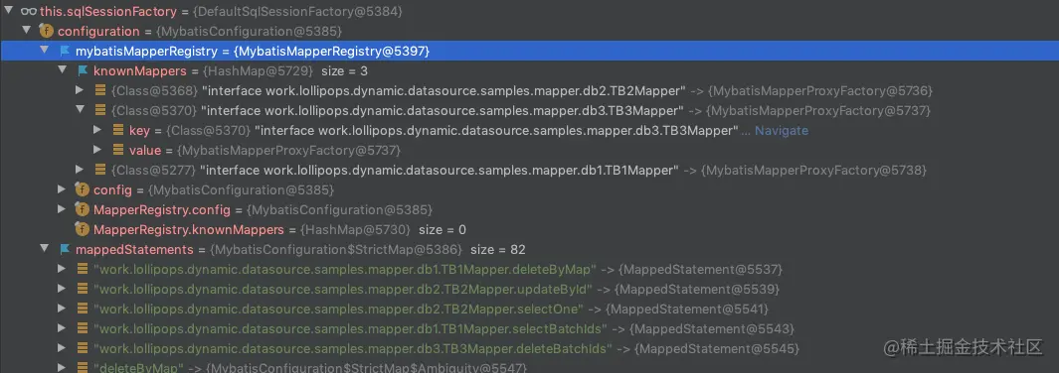Viewport: 1059px width, 373px height.
Task: Click the icon beside key = Class@5370
Action: [x=117, y=130]
